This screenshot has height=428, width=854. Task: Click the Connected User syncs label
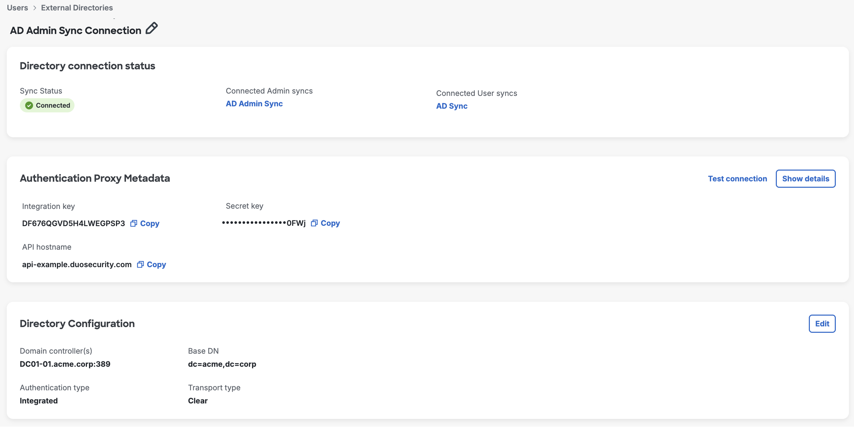pos(477,93)
